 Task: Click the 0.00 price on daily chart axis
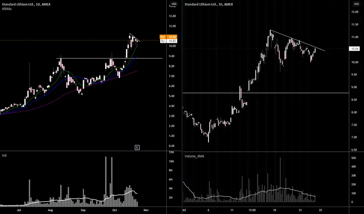tap(171, 146)
